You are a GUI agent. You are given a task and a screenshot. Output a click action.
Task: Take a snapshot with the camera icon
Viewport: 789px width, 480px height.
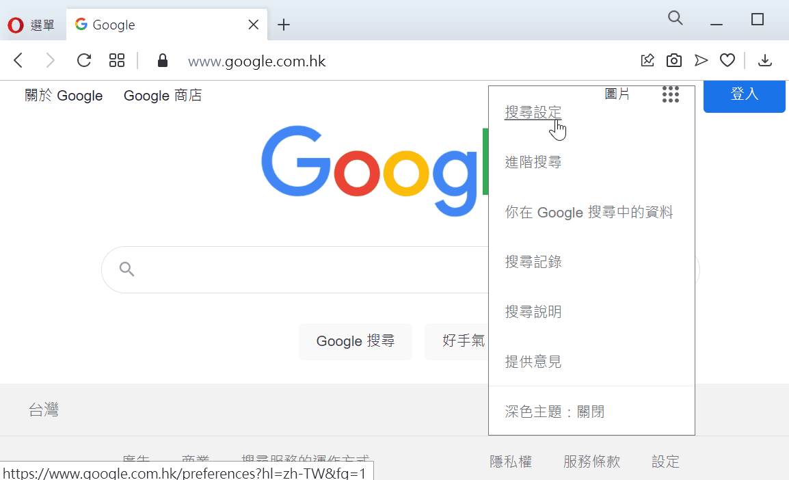click(673, 61)
